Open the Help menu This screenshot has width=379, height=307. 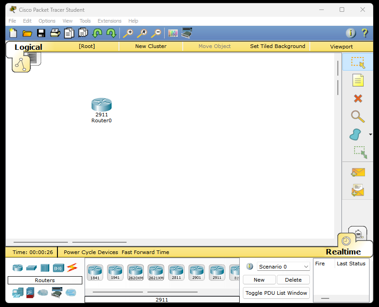[x=133, y=21]
